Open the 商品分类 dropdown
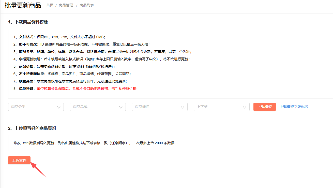 36,107
